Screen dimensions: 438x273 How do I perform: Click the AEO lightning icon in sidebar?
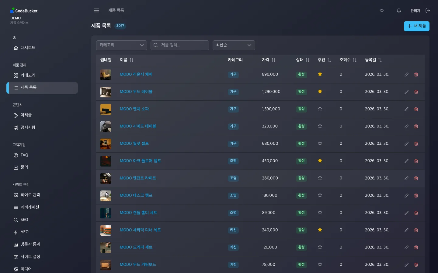(x=16, y=232)
